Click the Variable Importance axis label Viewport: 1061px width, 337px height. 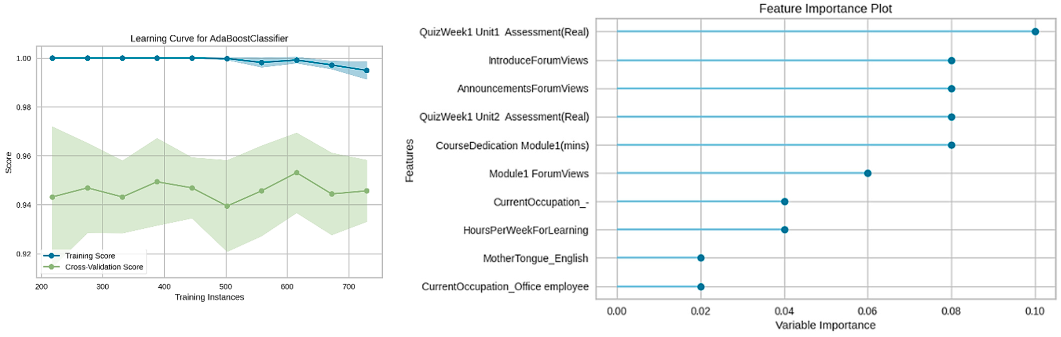(825, 325)
